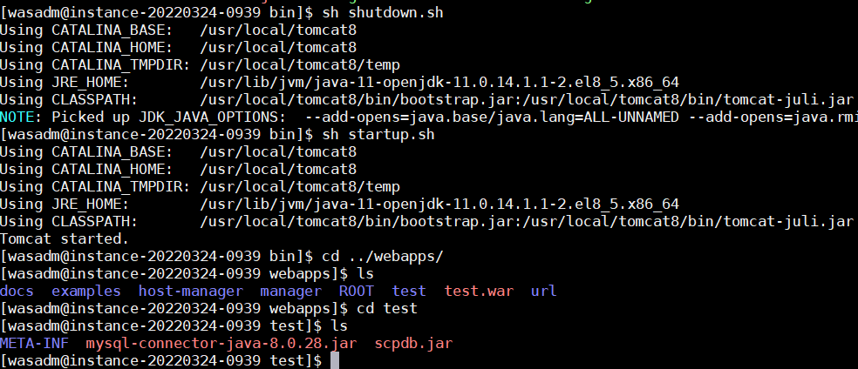Select the 'Tomcat started.' output line
Viewport: 858px width, 369px height.
65,238
